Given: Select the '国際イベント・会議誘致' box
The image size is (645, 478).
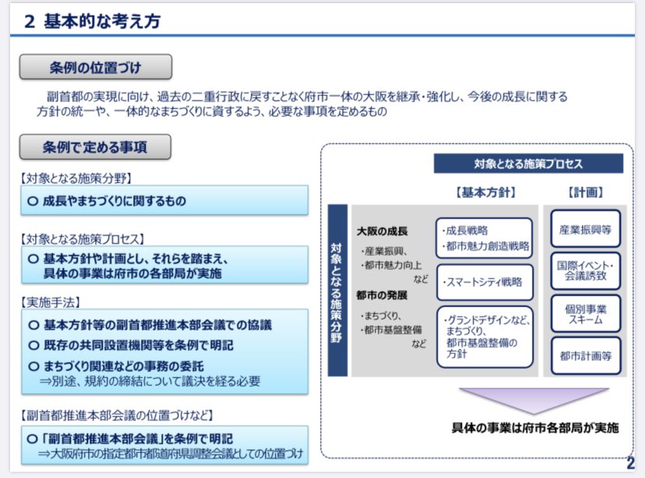Looking at the screenshot, I should coord(585,271).
